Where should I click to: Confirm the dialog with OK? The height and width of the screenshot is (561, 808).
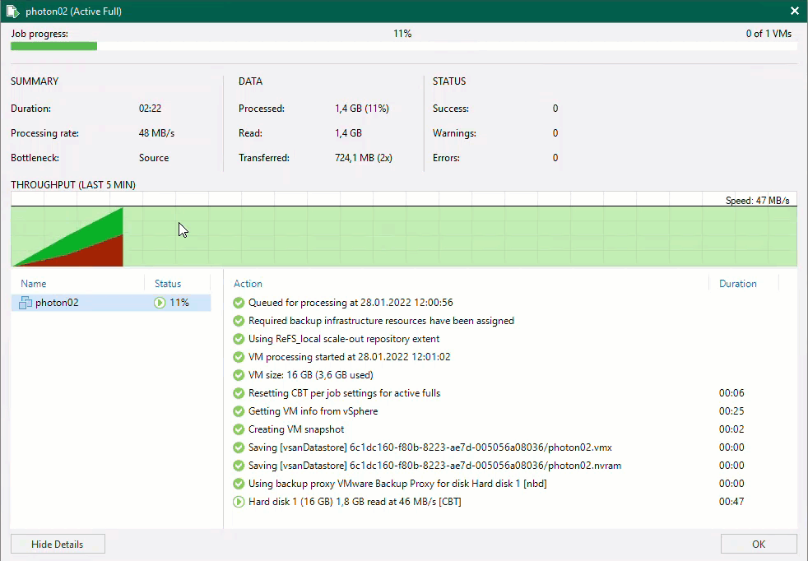click(759, 544)
